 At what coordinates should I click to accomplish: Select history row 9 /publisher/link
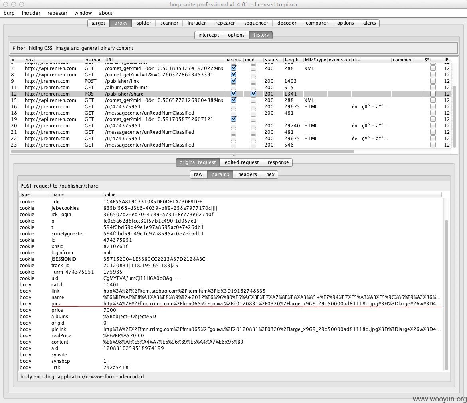(231, 81)
